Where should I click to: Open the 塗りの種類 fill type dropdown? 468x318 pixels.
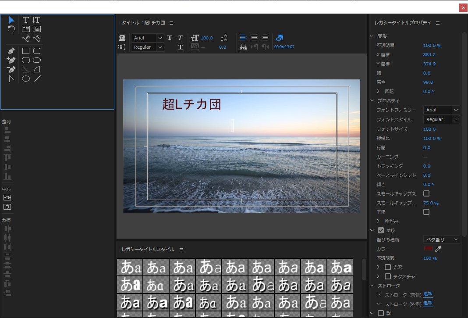coord(441,239)
